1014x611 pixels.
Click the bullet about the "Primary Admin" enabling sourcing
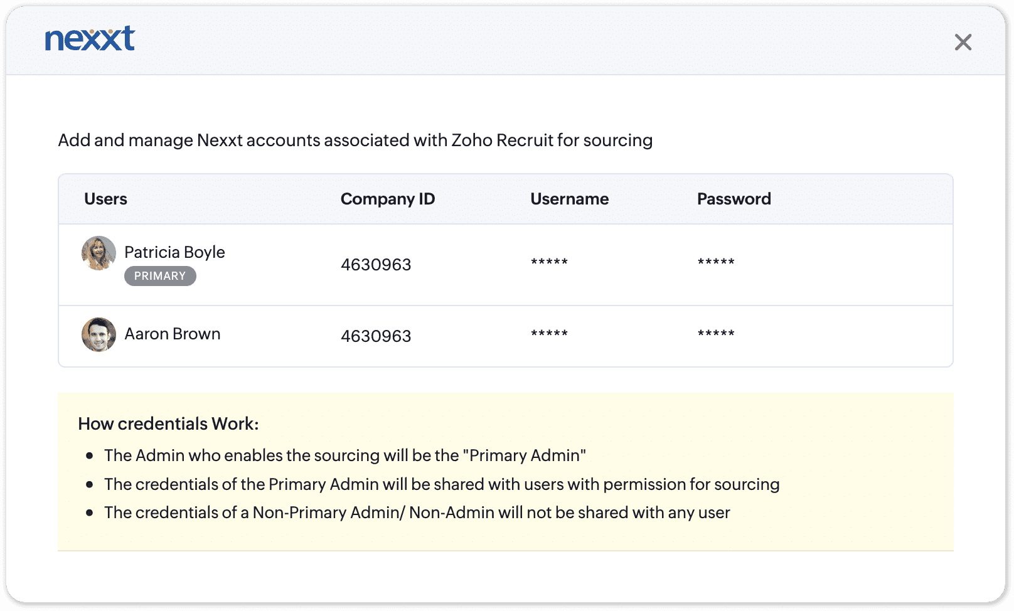tap(344, 455)
